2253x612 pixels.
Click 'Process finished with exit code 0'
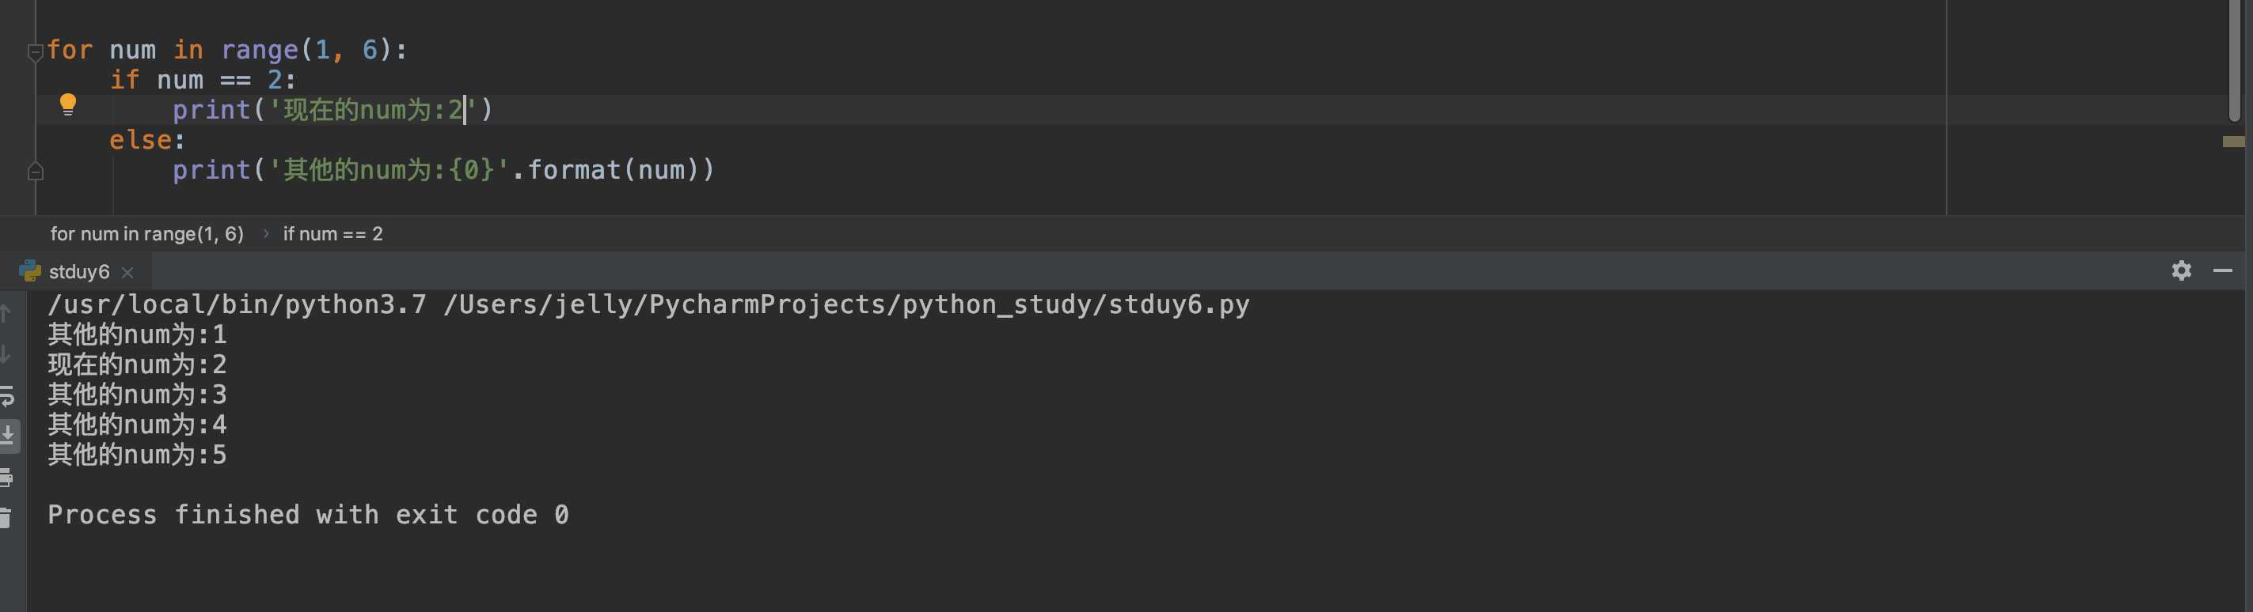308,515
